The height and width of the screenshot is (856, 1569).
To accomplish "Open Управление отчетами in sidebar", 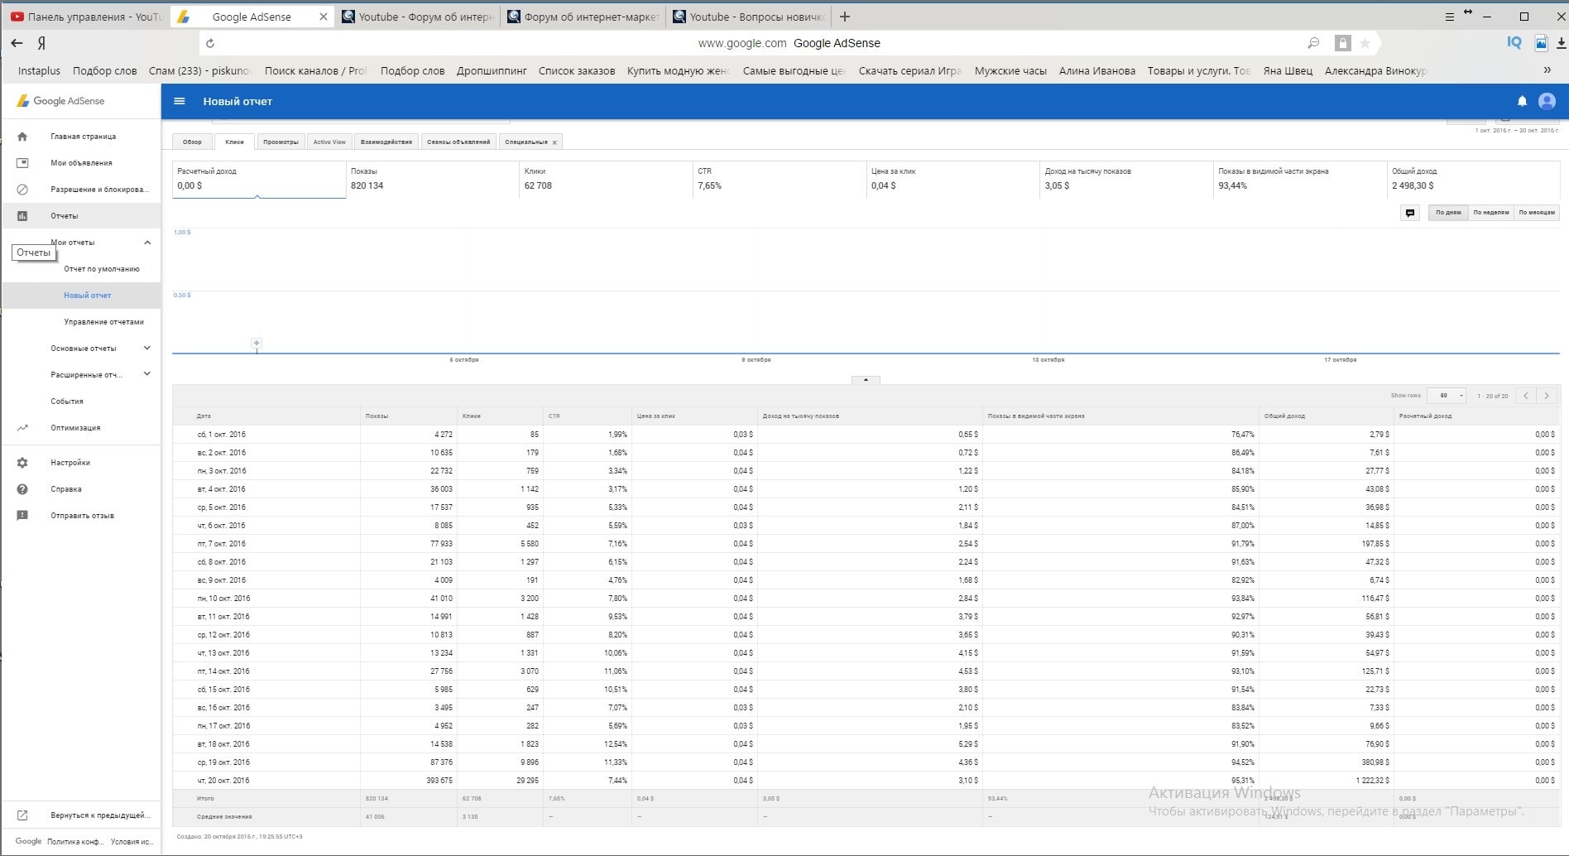I will (103, 322).
